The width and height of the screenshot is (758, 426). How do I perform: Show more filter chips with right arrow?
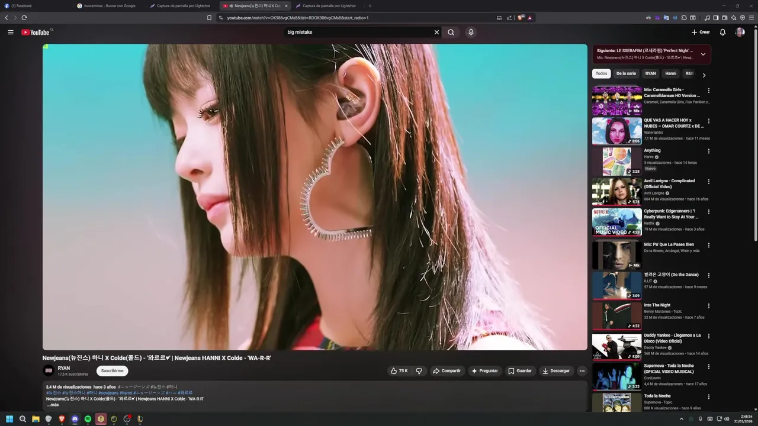tap(704, 75)
